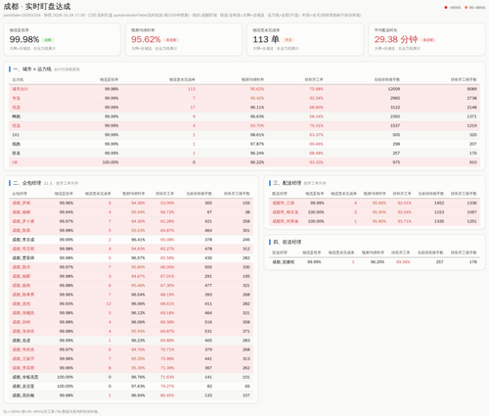Click 93.71% in the 配送经理 table
The width and height of the screenshot is (489, 416).
coord(404,221)
